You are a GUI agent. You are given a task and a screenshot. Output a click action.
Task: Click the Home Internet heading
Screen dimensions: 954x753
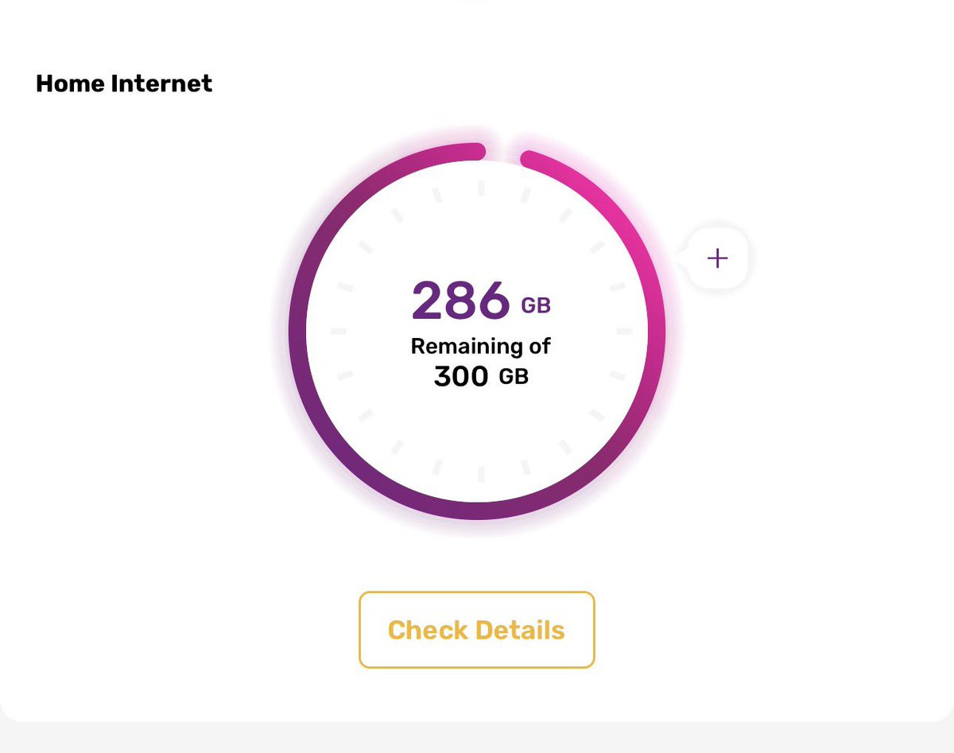[124, 83]
